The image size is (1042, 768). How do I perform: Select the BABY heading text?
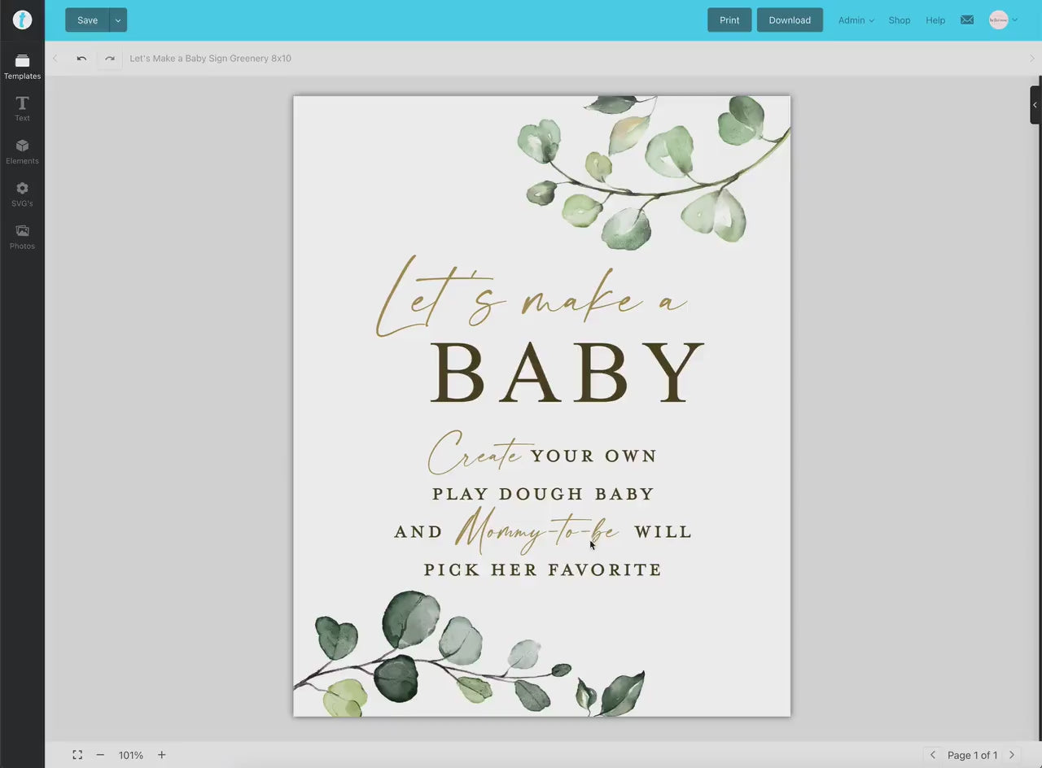click(x=567, y=373)
